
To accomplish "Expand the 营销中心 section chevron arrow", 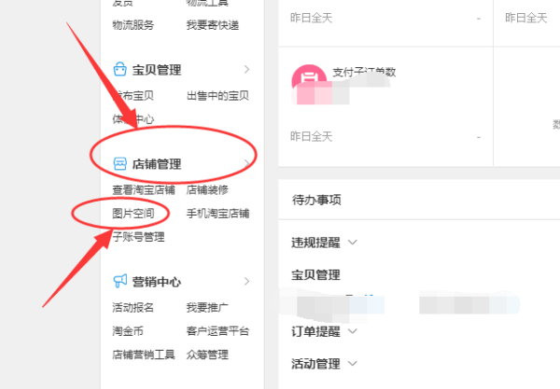I will click(x=246, y=281).
